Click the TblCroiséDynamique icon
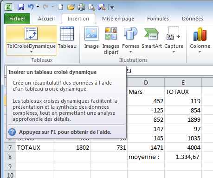213x178 pixels. tap(31, 33)
